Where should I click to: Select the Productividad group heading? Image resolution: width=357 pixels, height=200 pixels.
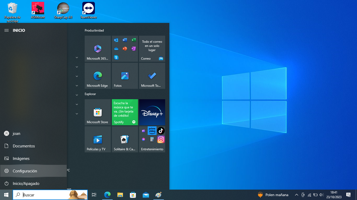94,30
